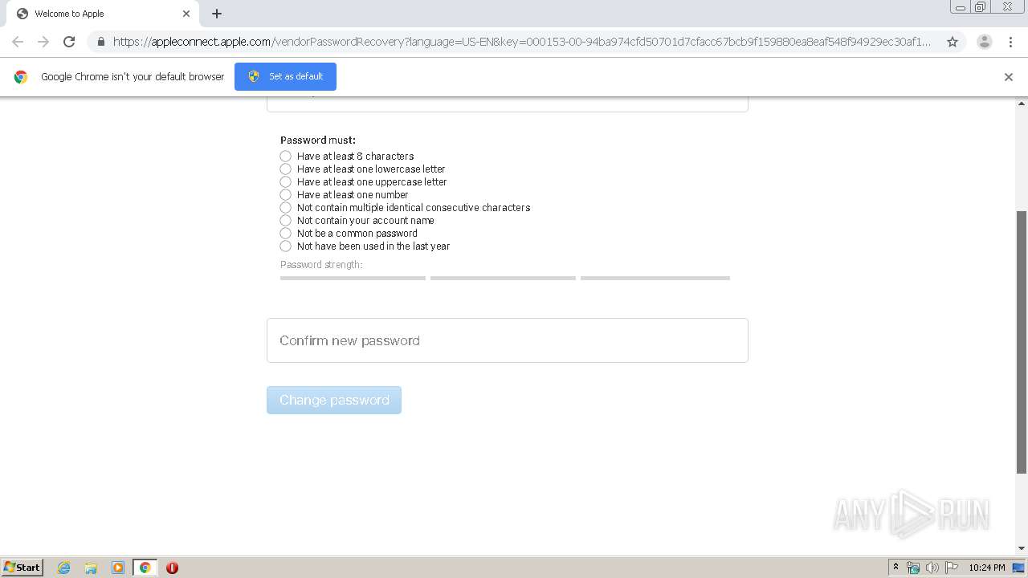Click the 'Password must:' heading
This screenshot has width=1028, height=578.
(x=318, y=140)
